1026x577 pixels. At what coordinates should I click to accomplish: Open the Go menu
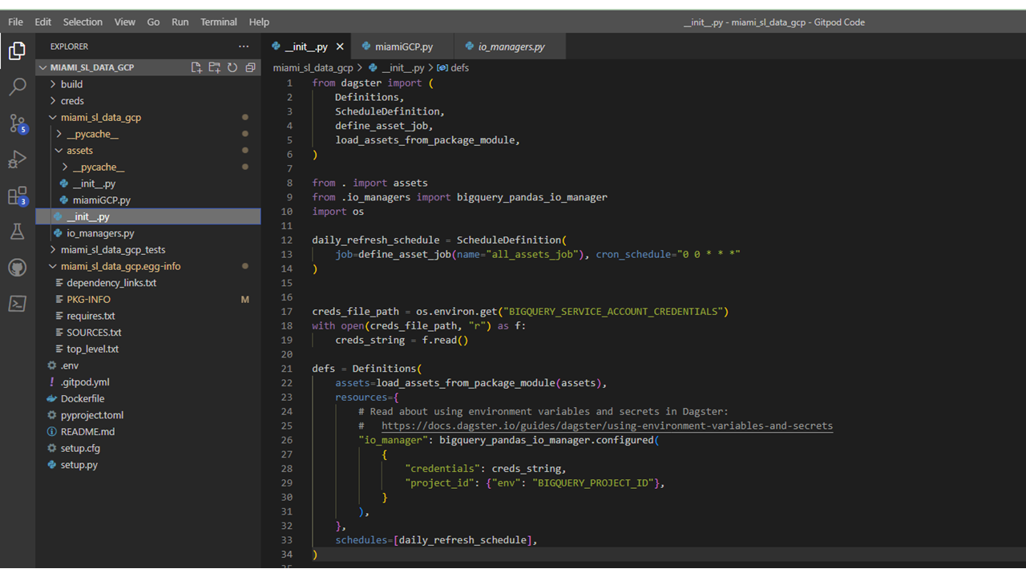(153, 22)
